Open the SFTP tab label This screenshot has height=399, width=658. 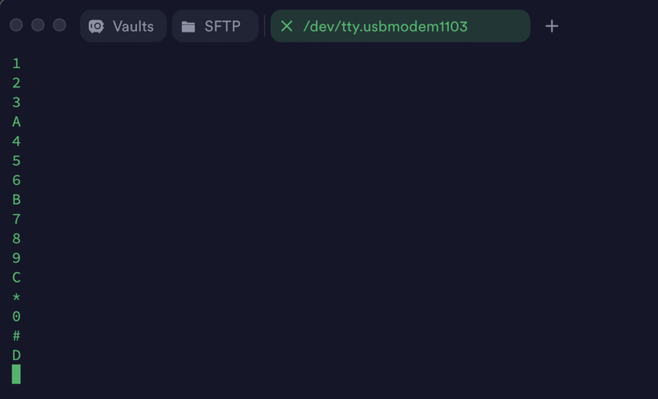pyautogui.click(x=222, y=26)
